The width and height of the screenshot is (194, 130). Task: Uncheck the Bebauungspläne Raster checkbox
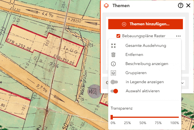[118, 36]
